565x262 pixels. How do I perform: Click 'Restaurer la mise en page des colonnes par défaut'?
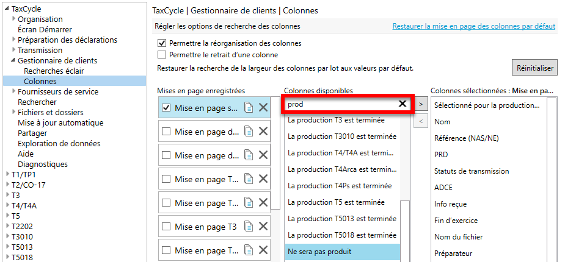[x=474, y=26]
